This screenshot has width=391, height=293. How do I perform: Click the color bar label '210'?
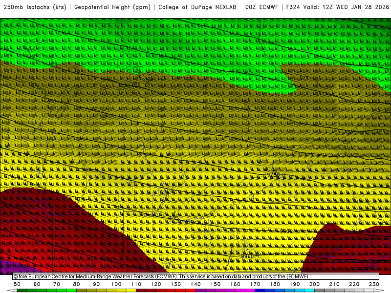(x=334, y=284)
